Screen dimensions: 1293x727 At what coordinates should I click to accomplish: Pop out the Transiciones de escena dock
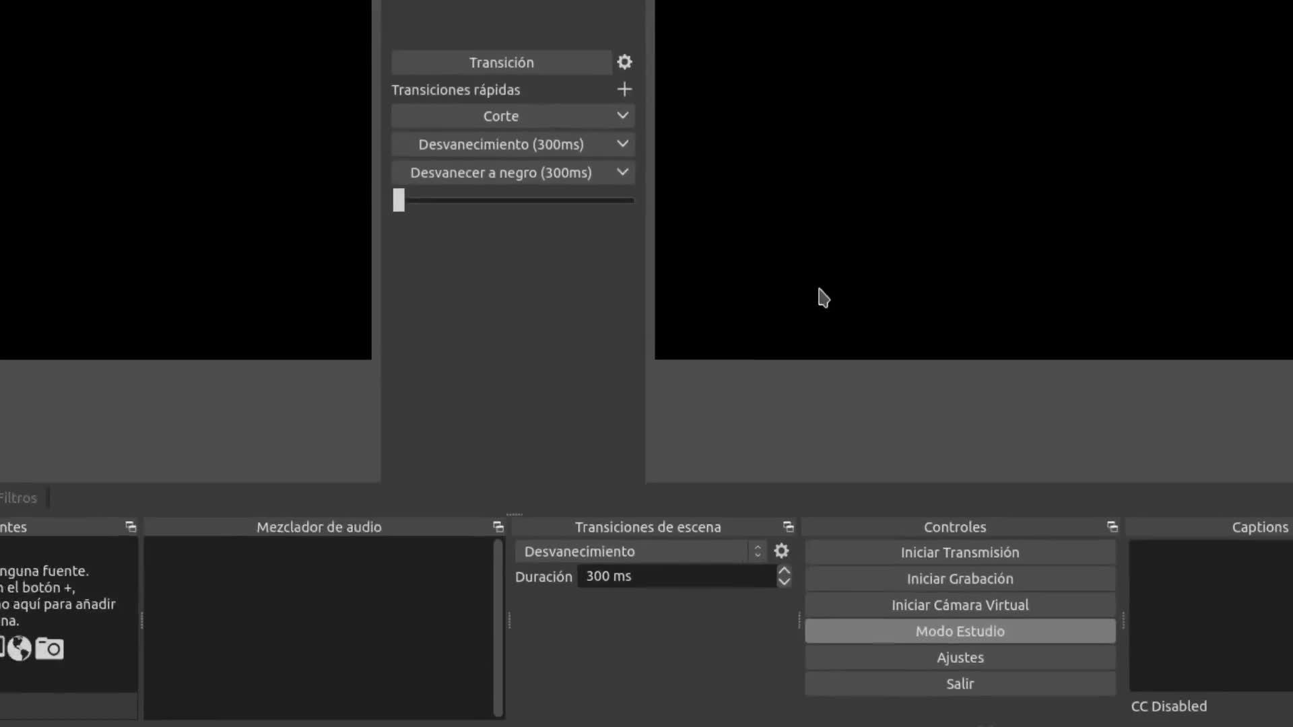click(x=788, y=527)
